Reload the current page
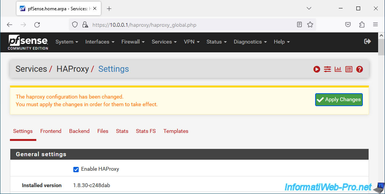This screenshot has width=385, height=194. pos(37,24)
